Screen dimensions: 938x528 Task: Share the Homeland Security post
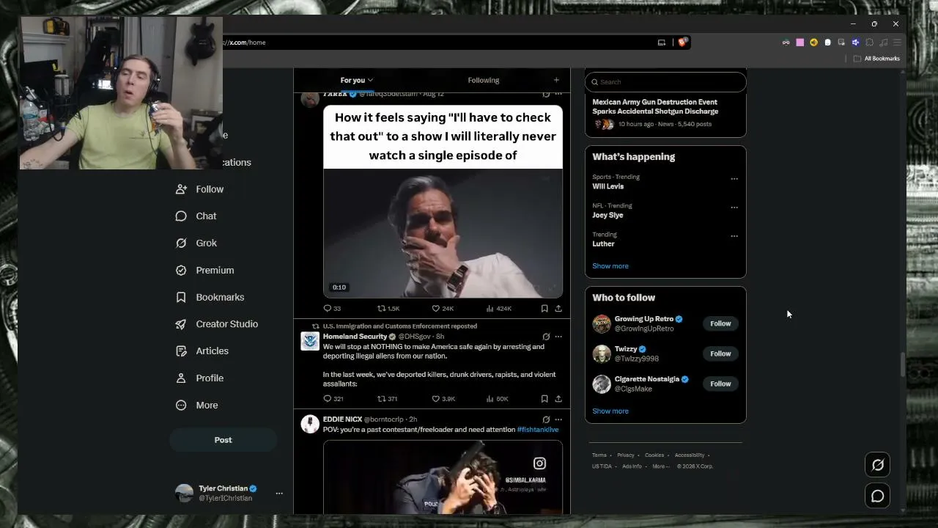coord(558,399)
